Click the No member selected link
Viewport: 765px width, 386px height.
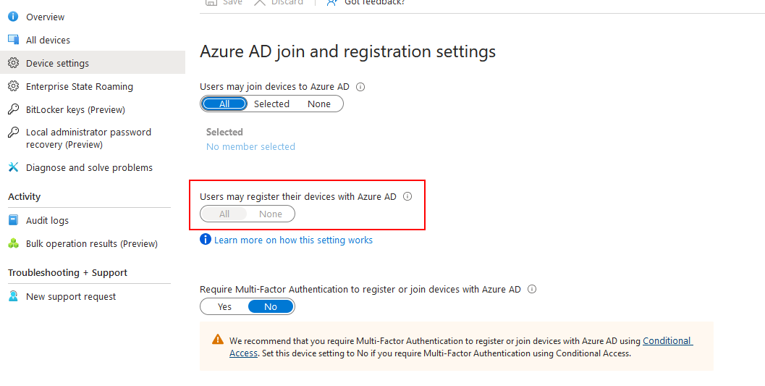[250, 146]
